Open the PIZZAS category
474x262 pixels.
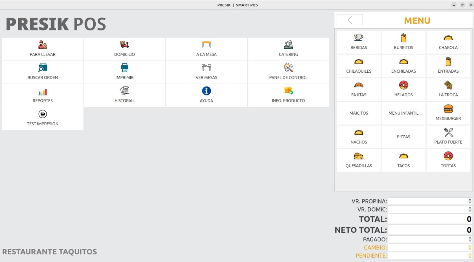coord(403,137)
